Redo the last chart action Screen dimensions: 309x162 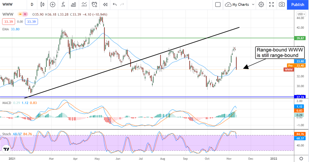[x=122, y=4]
